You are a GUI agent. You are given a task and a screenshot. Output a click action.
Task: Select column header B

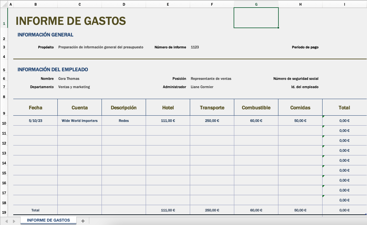click(35, 4)
